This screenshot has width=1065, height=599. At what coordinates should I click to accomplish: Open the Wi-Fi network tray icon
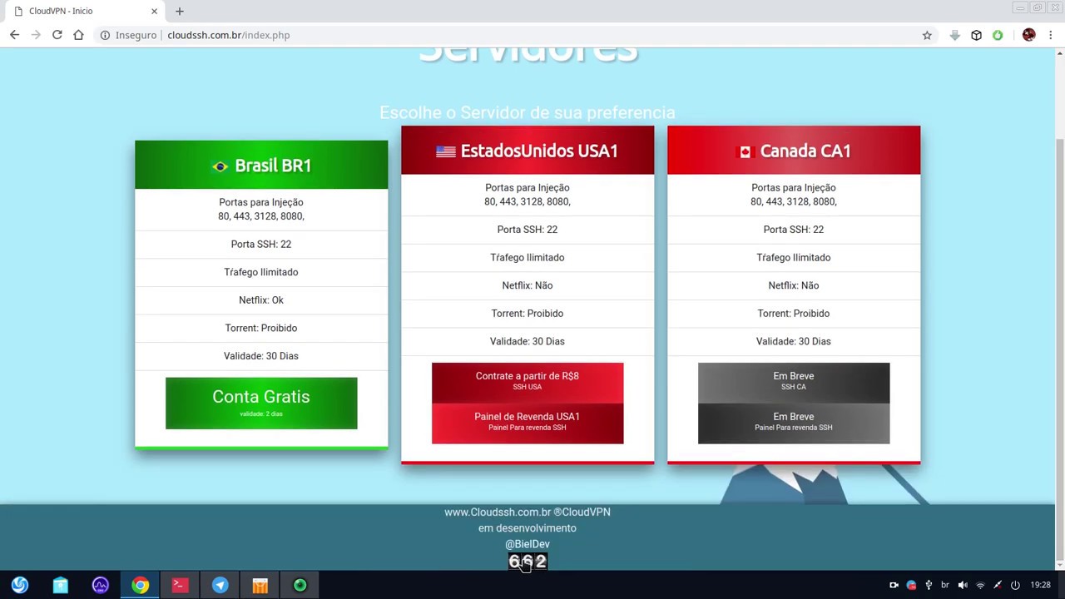pyautogui.click(x=980, y=585)
